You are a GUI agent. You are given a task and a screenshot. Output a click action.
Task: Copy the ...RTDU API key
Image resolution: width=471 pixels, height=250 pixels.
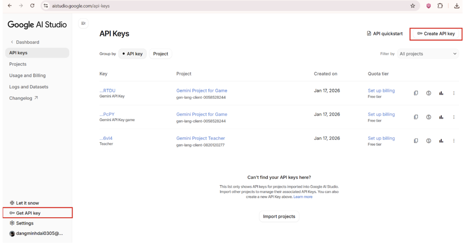pyautogui.click(x=416, y=93)
